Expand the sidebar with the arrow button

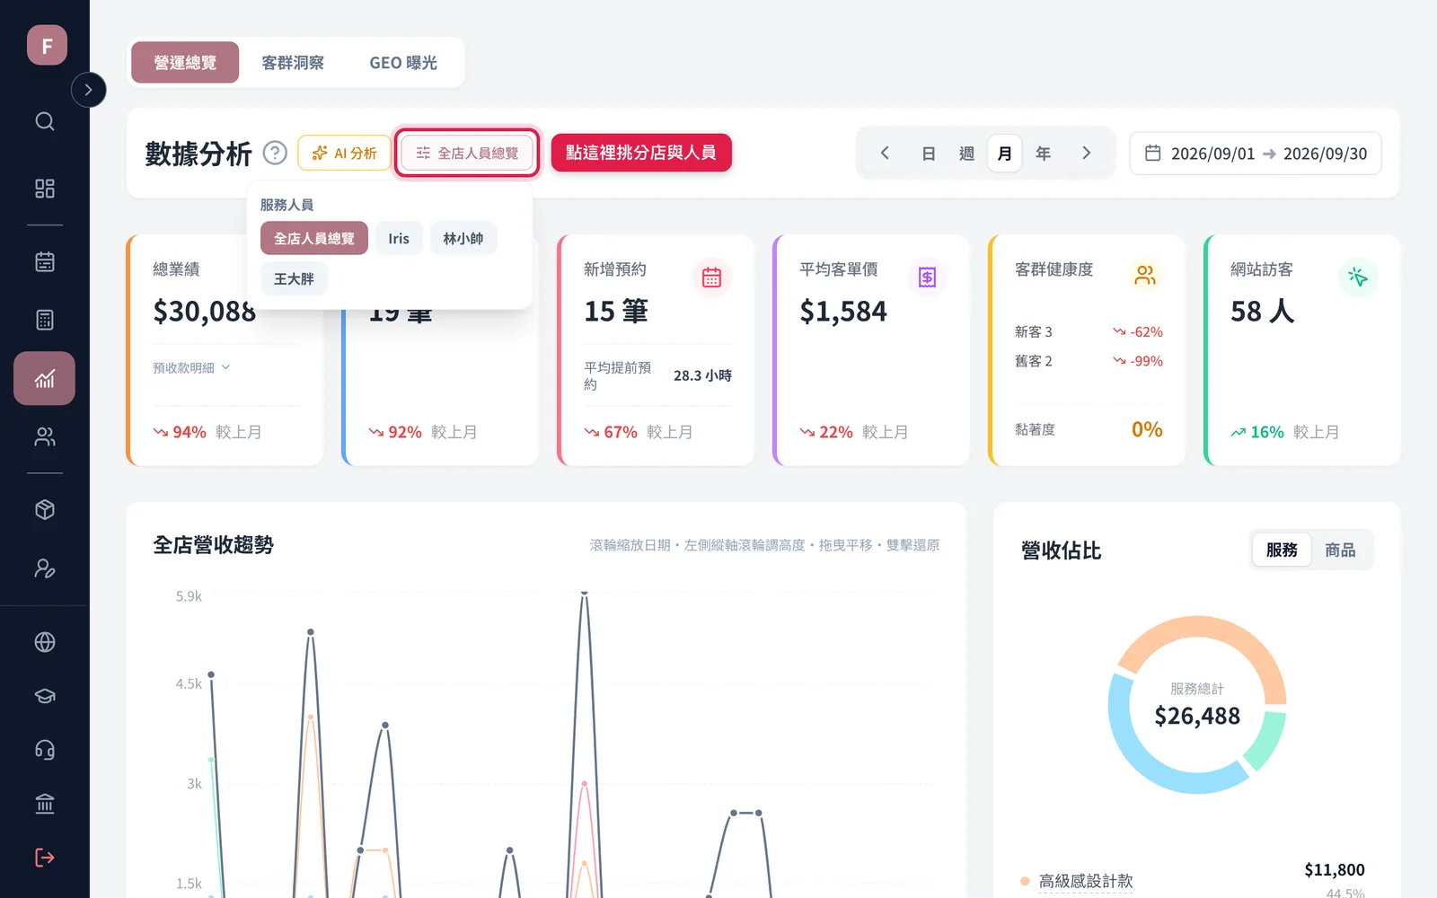pos(88,90)
